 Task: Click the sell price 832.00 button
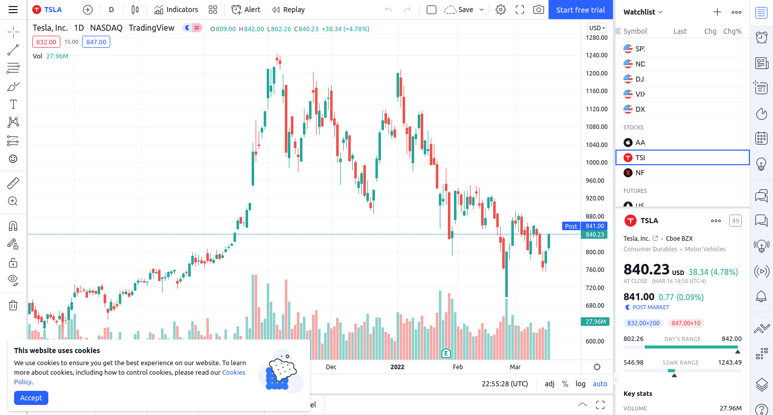point(46,42)
